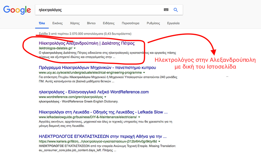Open the WordReference Ελληνοαγγλικό Λεξικό result
261x156 pixels.
point(94,92)
